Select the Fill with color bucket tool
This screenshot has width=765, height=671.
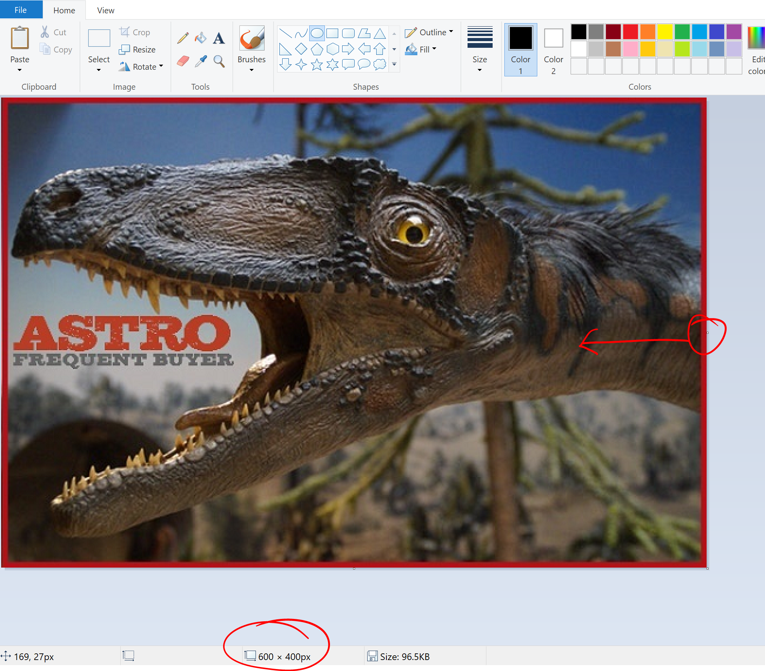coord(201,38)
